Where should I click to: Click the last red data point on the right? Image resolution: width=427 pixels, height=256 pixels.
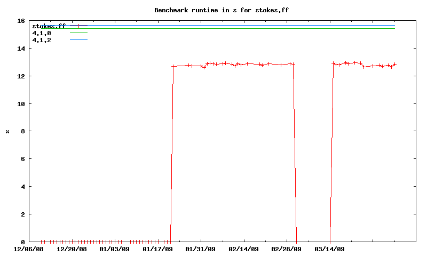[x=394, y=64]
